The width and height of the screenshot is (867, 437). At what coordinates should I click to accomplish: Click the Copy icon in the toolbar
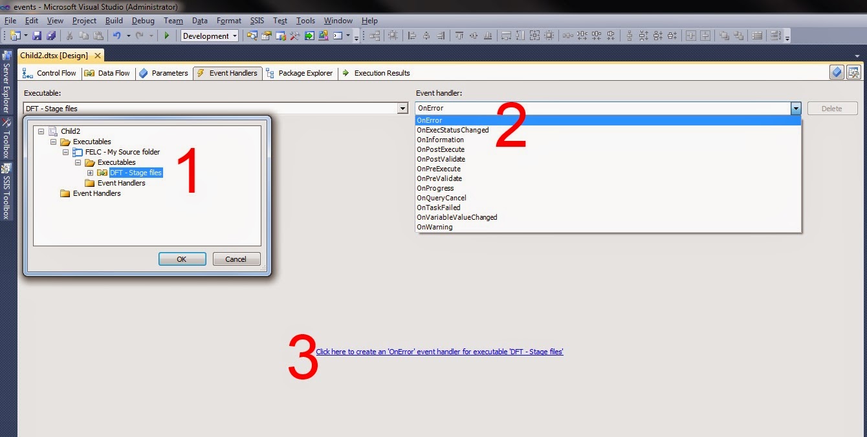(84, 36)
